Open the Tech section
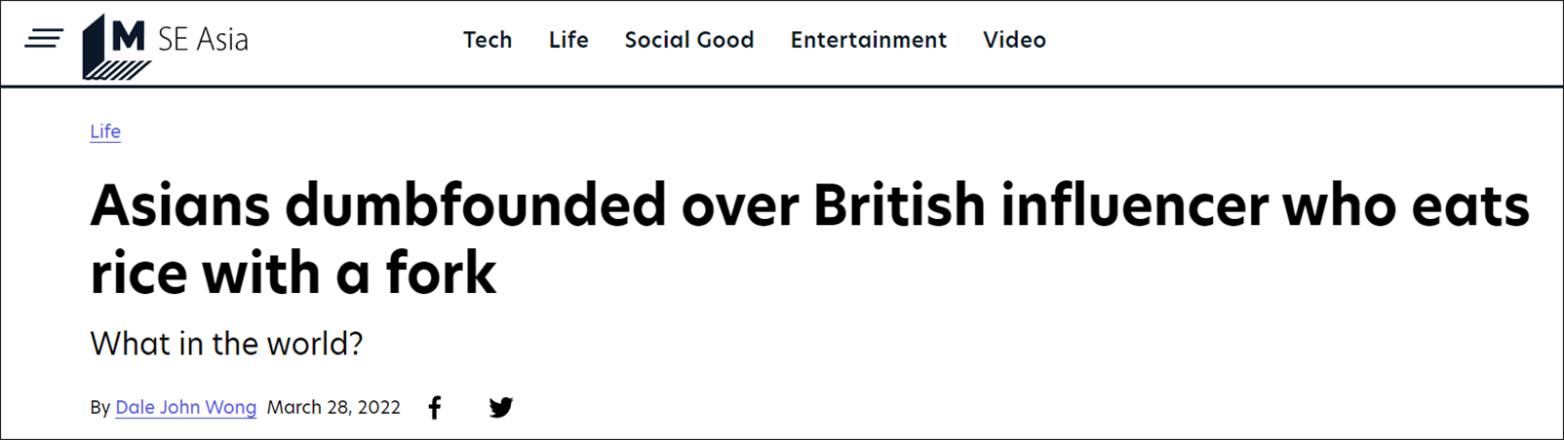This screenshot has width=1564, height=440. point(488,40)
